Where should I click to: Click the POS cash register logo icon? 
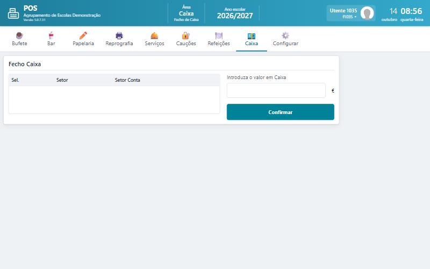pyautogui.click(x=13, y=13)
